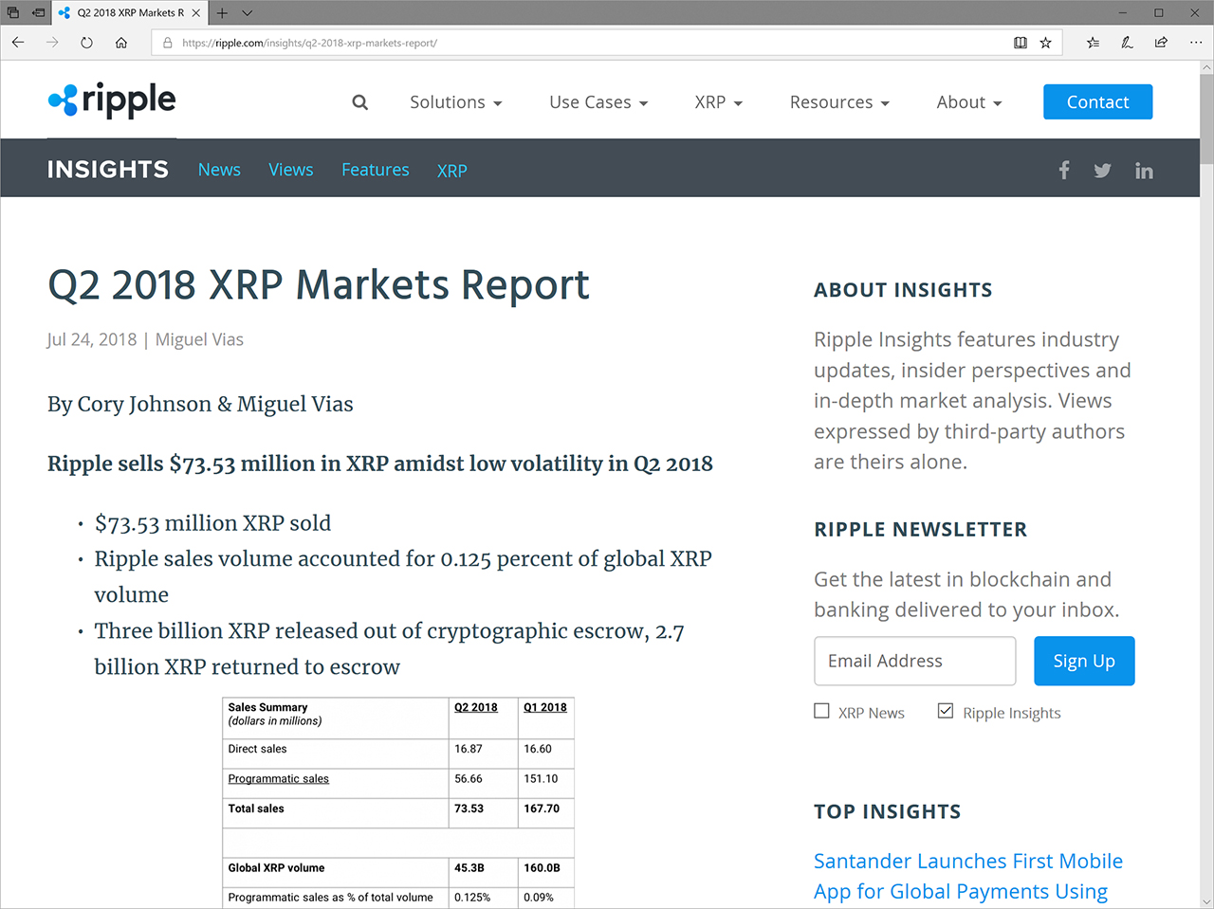1214x909 pixels.
Task: Click the Sign Up button
Action: [1084, 661]
